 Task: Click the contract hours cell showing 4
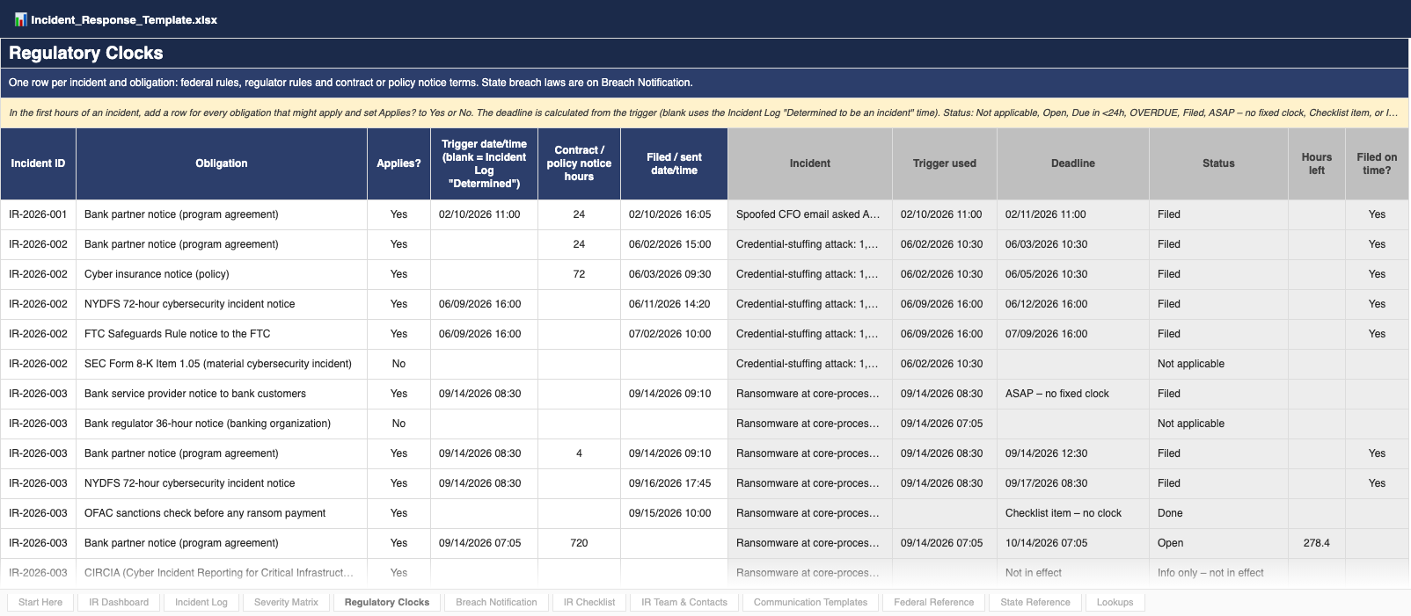579,453
